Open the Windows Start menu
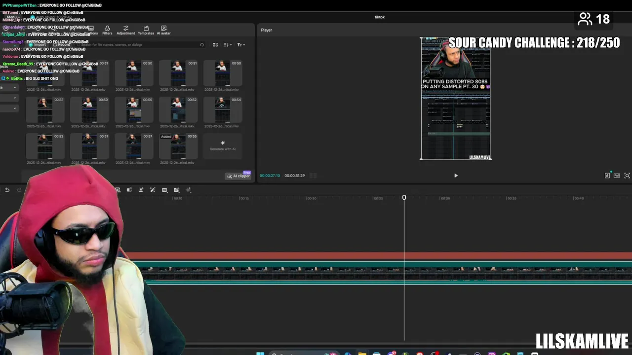This screenshot has height=355, width=632. pyautogui.click(x=260, y=353)
